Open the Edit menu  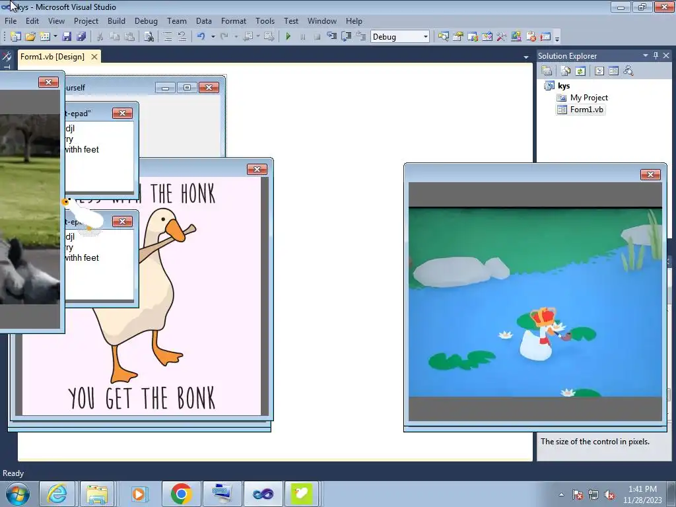coord(32,20)
